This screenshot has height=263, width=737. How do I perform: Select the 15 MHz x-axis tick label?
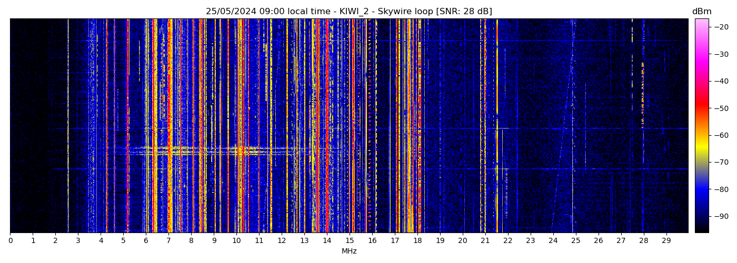[x=350, y=241]
